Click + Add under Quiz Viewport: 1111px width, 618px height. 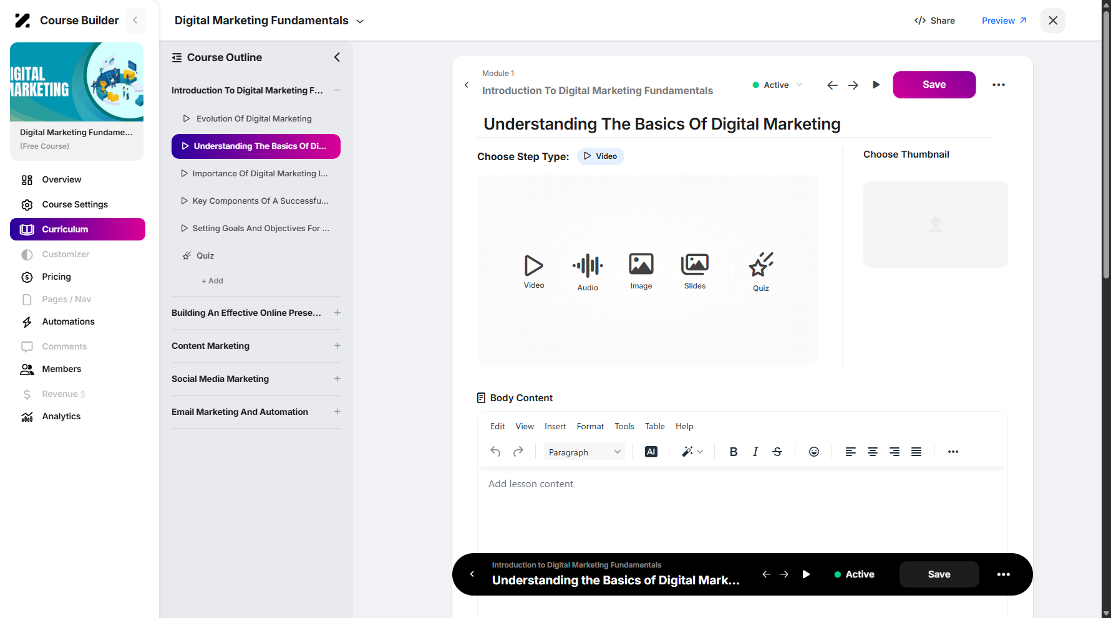click(x=212, y=281)
